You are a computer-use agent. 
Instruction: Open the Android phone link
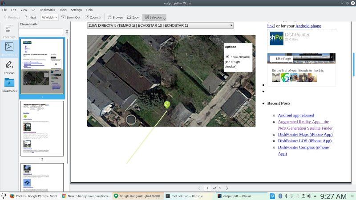click(x=308, y=26)
